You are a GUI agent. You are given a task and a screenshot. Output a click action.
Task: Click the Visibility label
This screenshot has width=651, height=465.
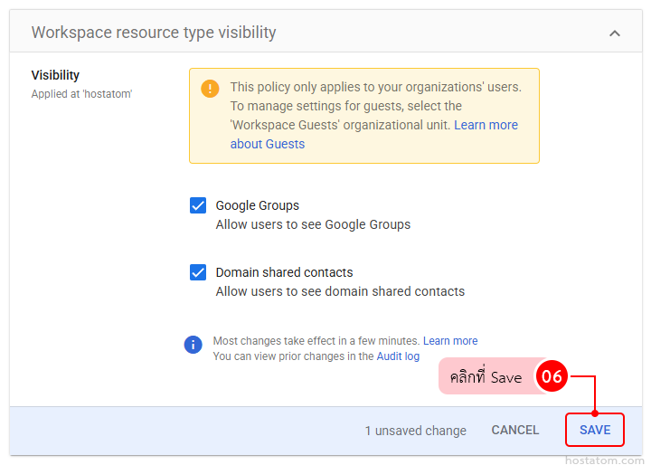[55, 75]
